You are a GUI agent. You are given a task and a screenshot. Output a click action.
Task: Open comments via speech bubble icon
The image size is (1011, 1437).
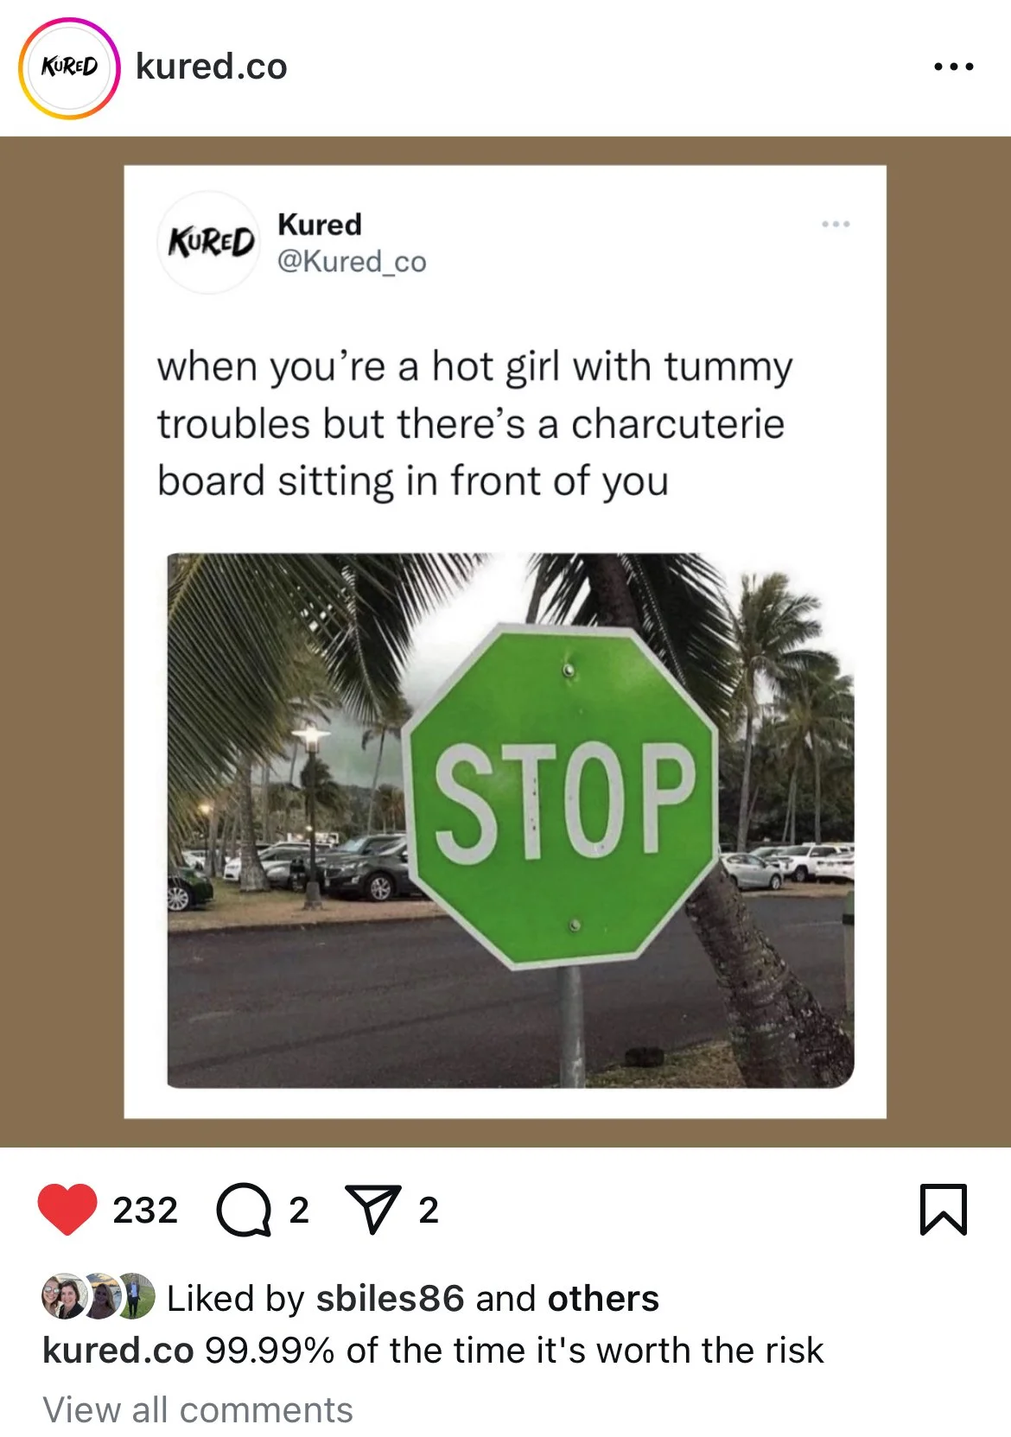click(x=244, y=1210)
